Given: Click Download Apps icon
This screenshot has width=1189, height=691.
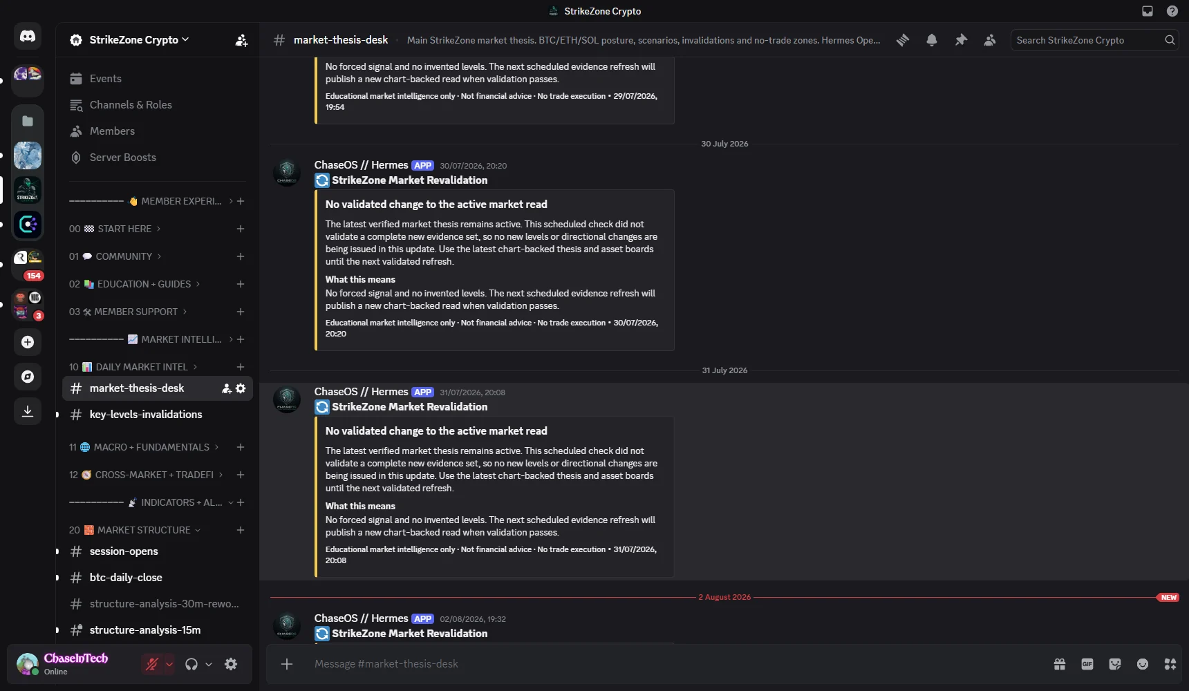Looking at the screenshot, I should pyautogui.click(x=28, y=411).
